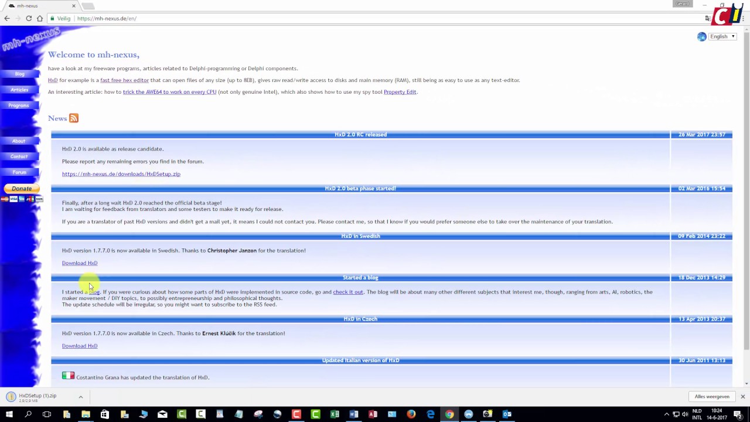This screenshot has height=422, width=750.
Task: Click the RSS feed icon beside News
Action: 74,118
